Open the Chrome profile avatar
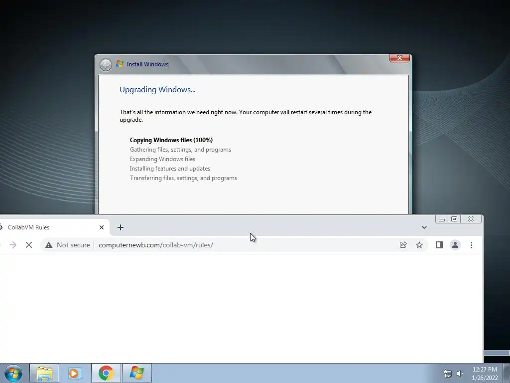The image size is (510, 383). 455,245
